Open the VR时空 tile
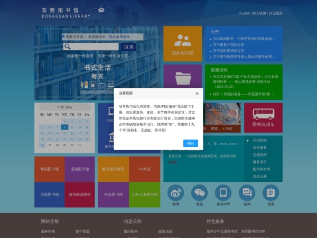 pyautogui.click(x=145, y=169)
